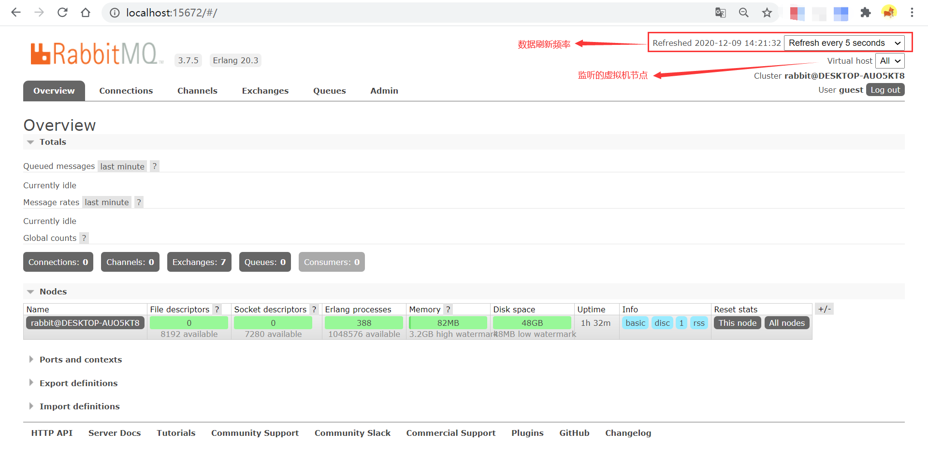Switch to the Connections tab
The height and width of the screenshot is (474, 928).
coord(126,91)
